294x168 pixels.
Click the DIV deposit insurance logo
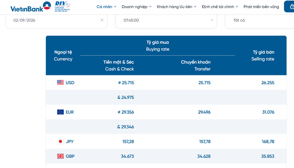(62, 6)
